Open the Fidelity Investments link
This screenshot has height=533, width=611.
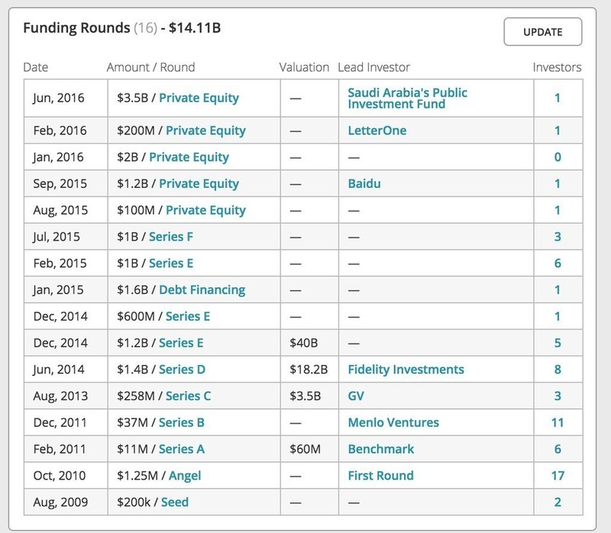point(406,370)
